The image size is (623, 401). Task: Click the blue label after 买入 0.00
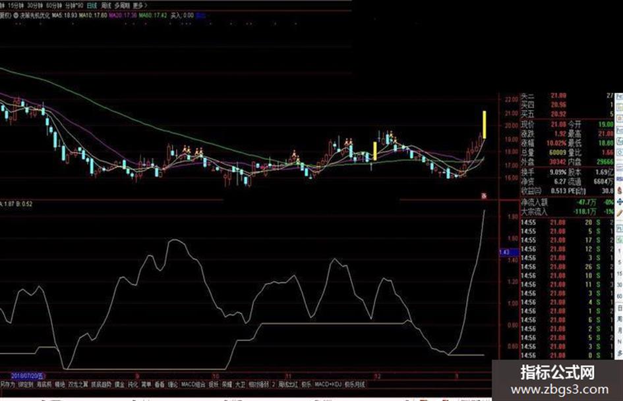200,16
